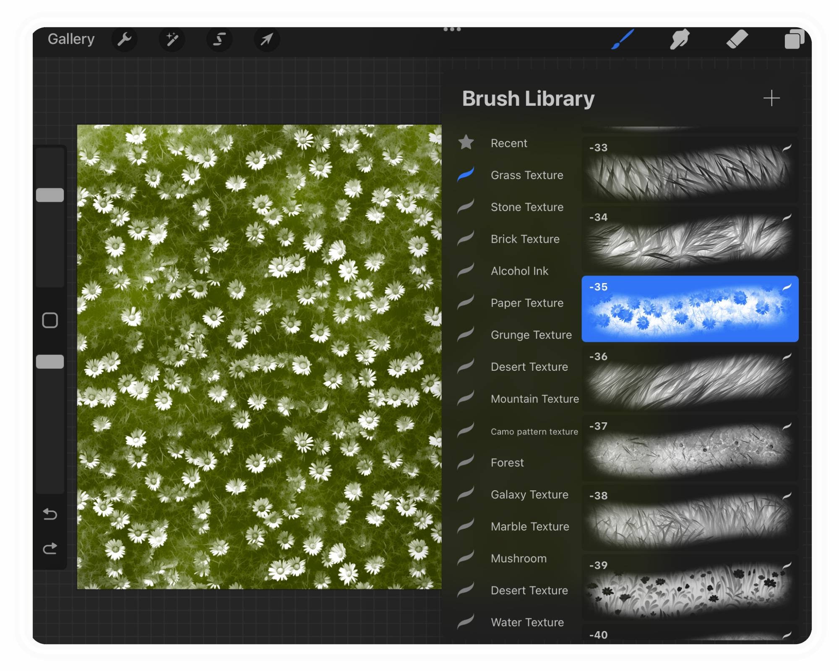Screen dimensions: 839x671
Task: Select the Selection S tool
Action: 219,39
